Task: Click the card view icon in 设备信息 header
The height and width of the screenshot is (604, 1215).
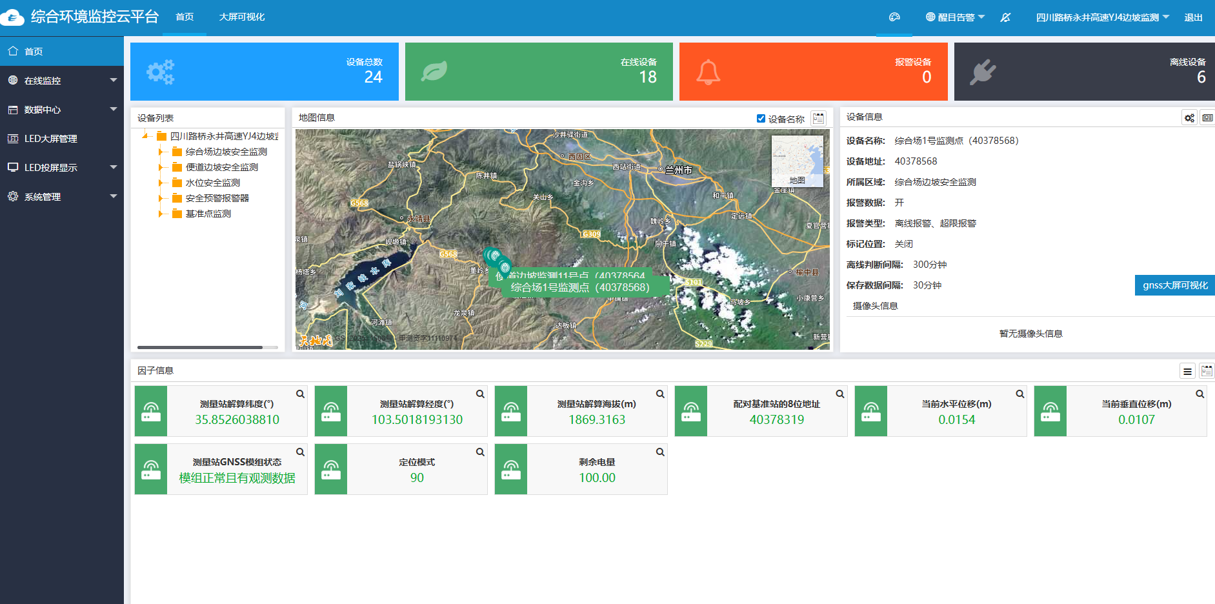Action: pos(1207,117)
